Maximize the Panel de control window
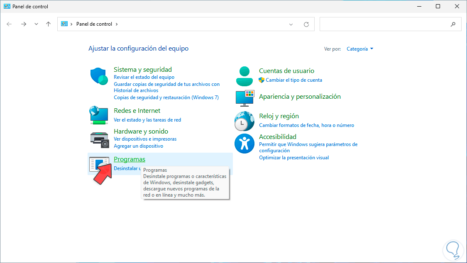 tap(438, 6)
